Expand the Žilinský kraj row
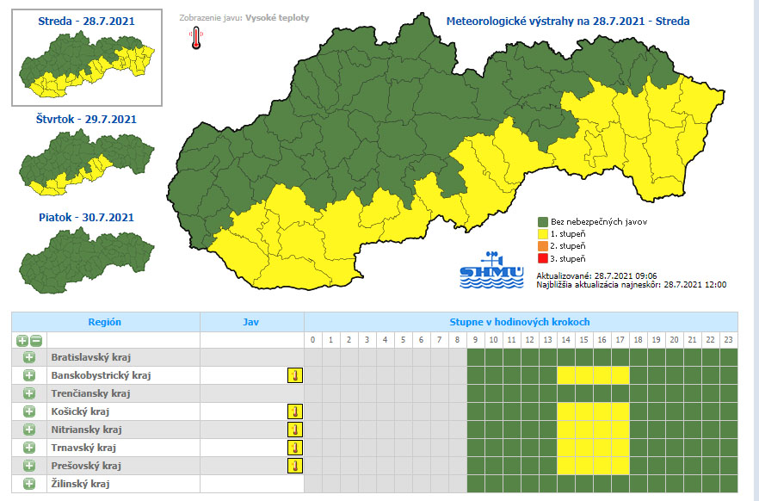The width and height of the screenshot is (759, 501). point(28,484)
